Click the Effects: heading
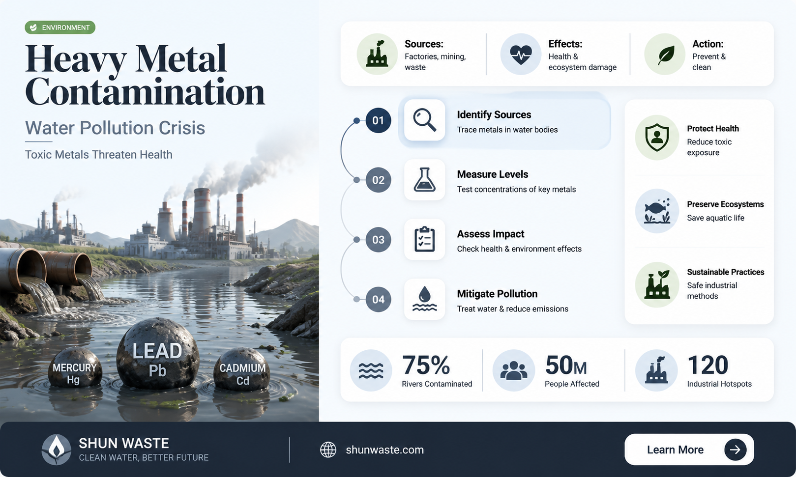Image resolution: width=796 pixels, height=477 pixels. coord(565,44)
